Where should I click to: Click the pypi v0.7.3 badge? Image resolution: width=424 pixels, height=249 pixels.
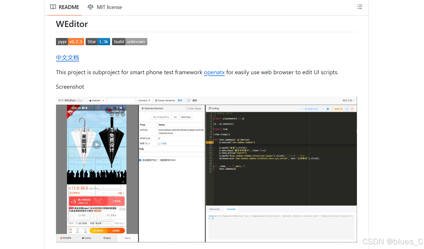point(70,42)
